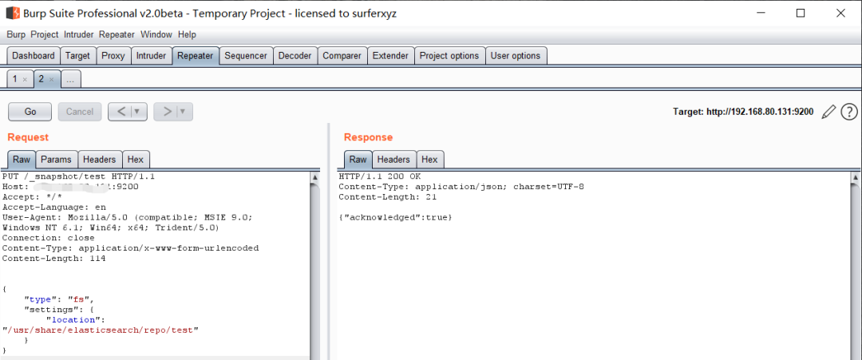Switch to the Intruder tab
862x360 pixels.
pos(151,56)
